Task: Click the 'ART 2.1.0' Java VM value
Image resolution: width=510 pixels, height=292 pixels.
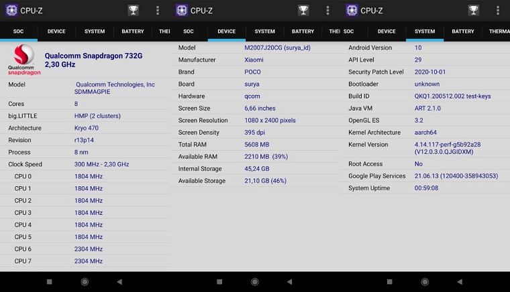Action: click(x=427, y=108)
